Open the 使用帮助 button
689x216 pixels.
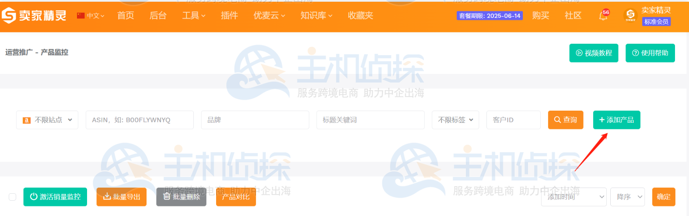[650, 53]
